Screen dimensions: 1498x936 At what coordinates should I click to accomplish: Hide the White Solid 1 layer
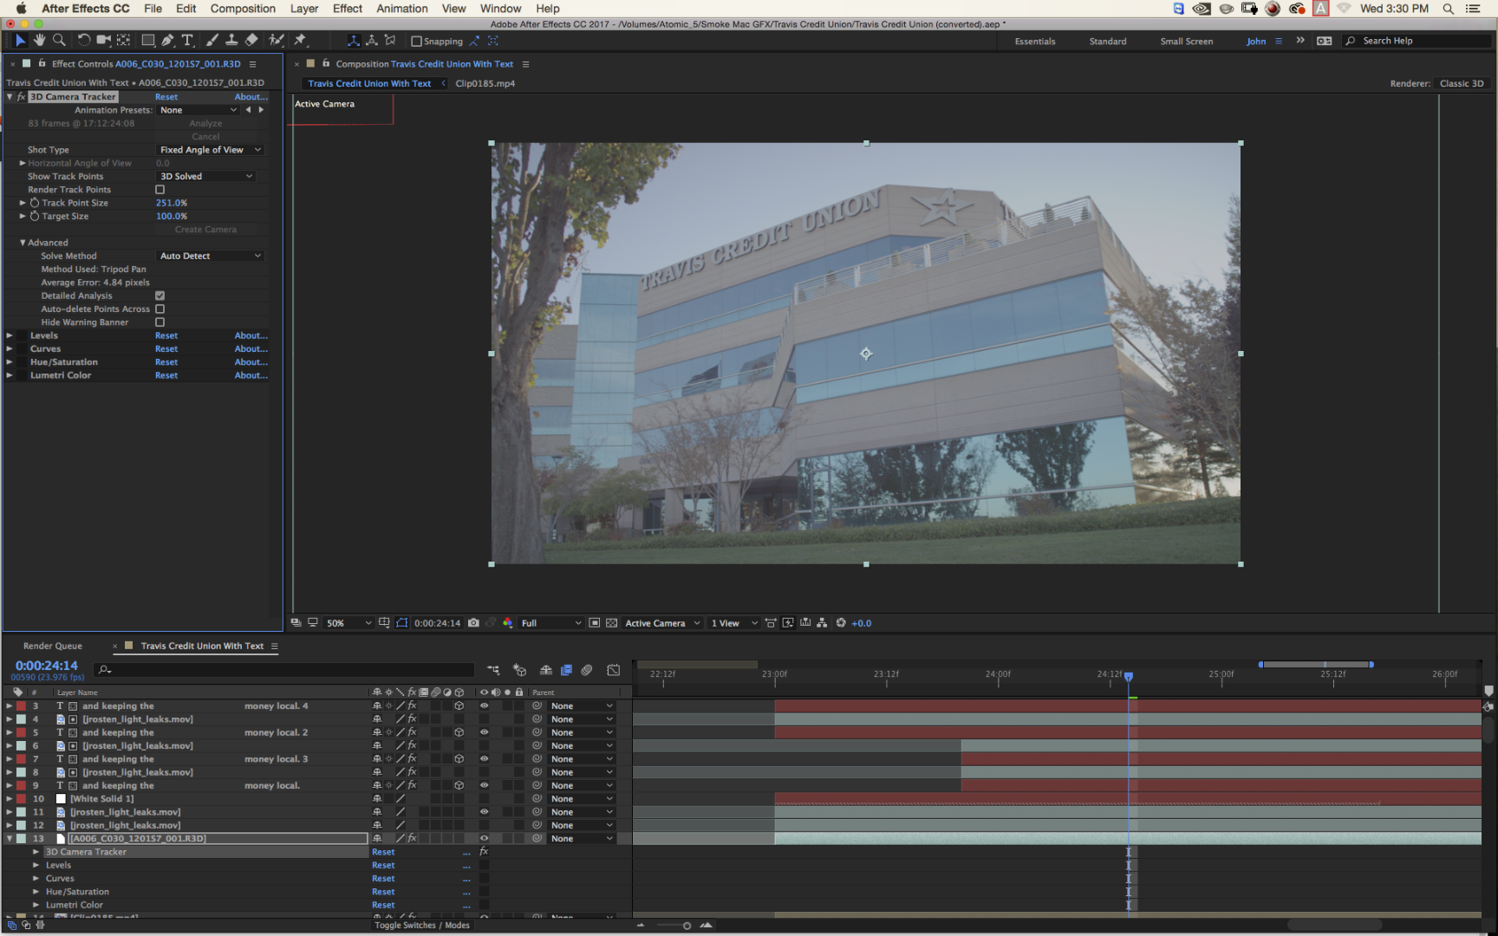[484, 799]
